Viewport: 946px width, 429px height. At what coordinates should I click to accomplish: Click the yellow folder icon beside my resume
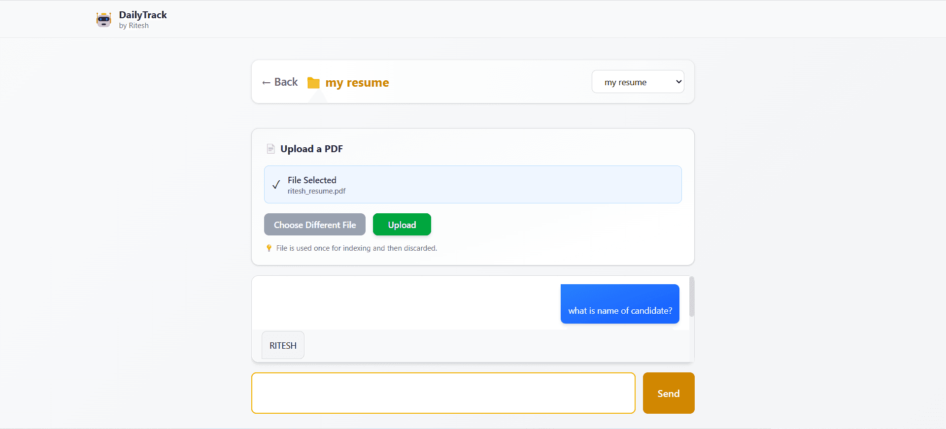(313, 83)
